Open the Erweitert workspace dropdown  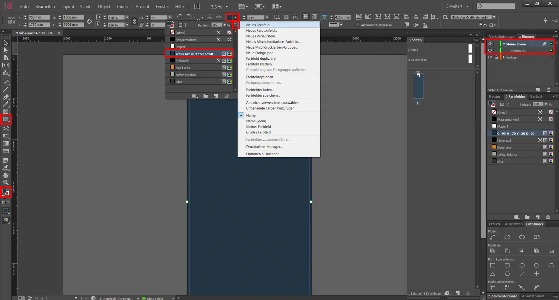457,6
